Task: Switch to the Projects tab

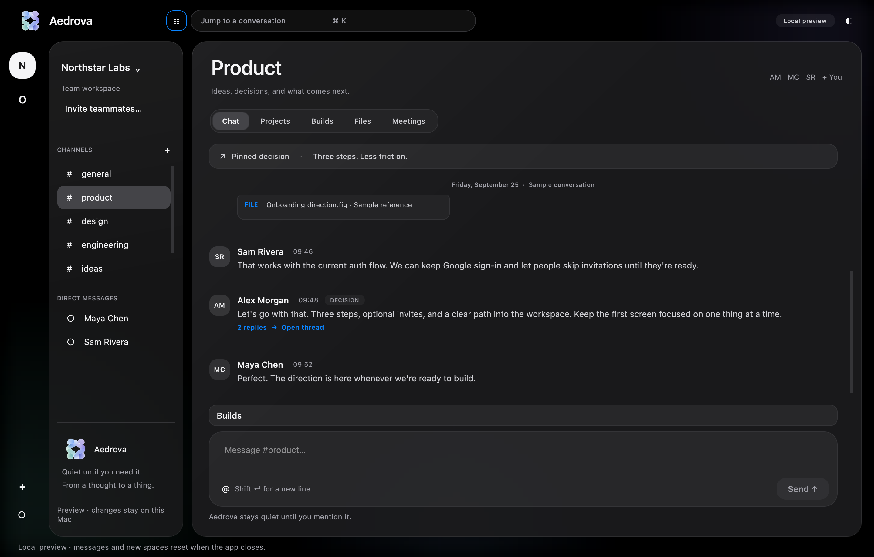Action: (x=275, y=121)
